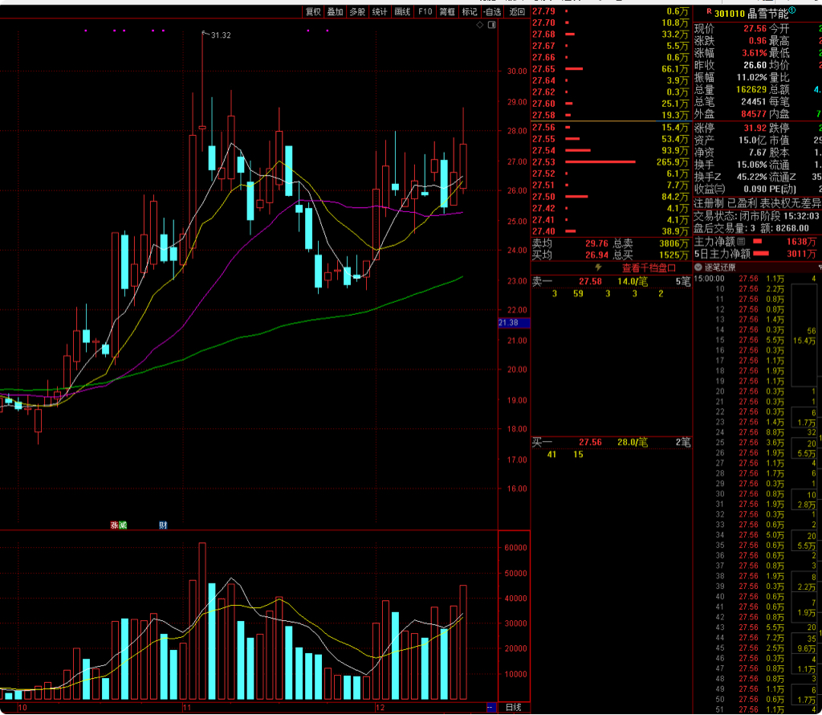Select the 27.56 order row with 15.4万
Screen dimensions: 822x715
(x=610, y=128)
